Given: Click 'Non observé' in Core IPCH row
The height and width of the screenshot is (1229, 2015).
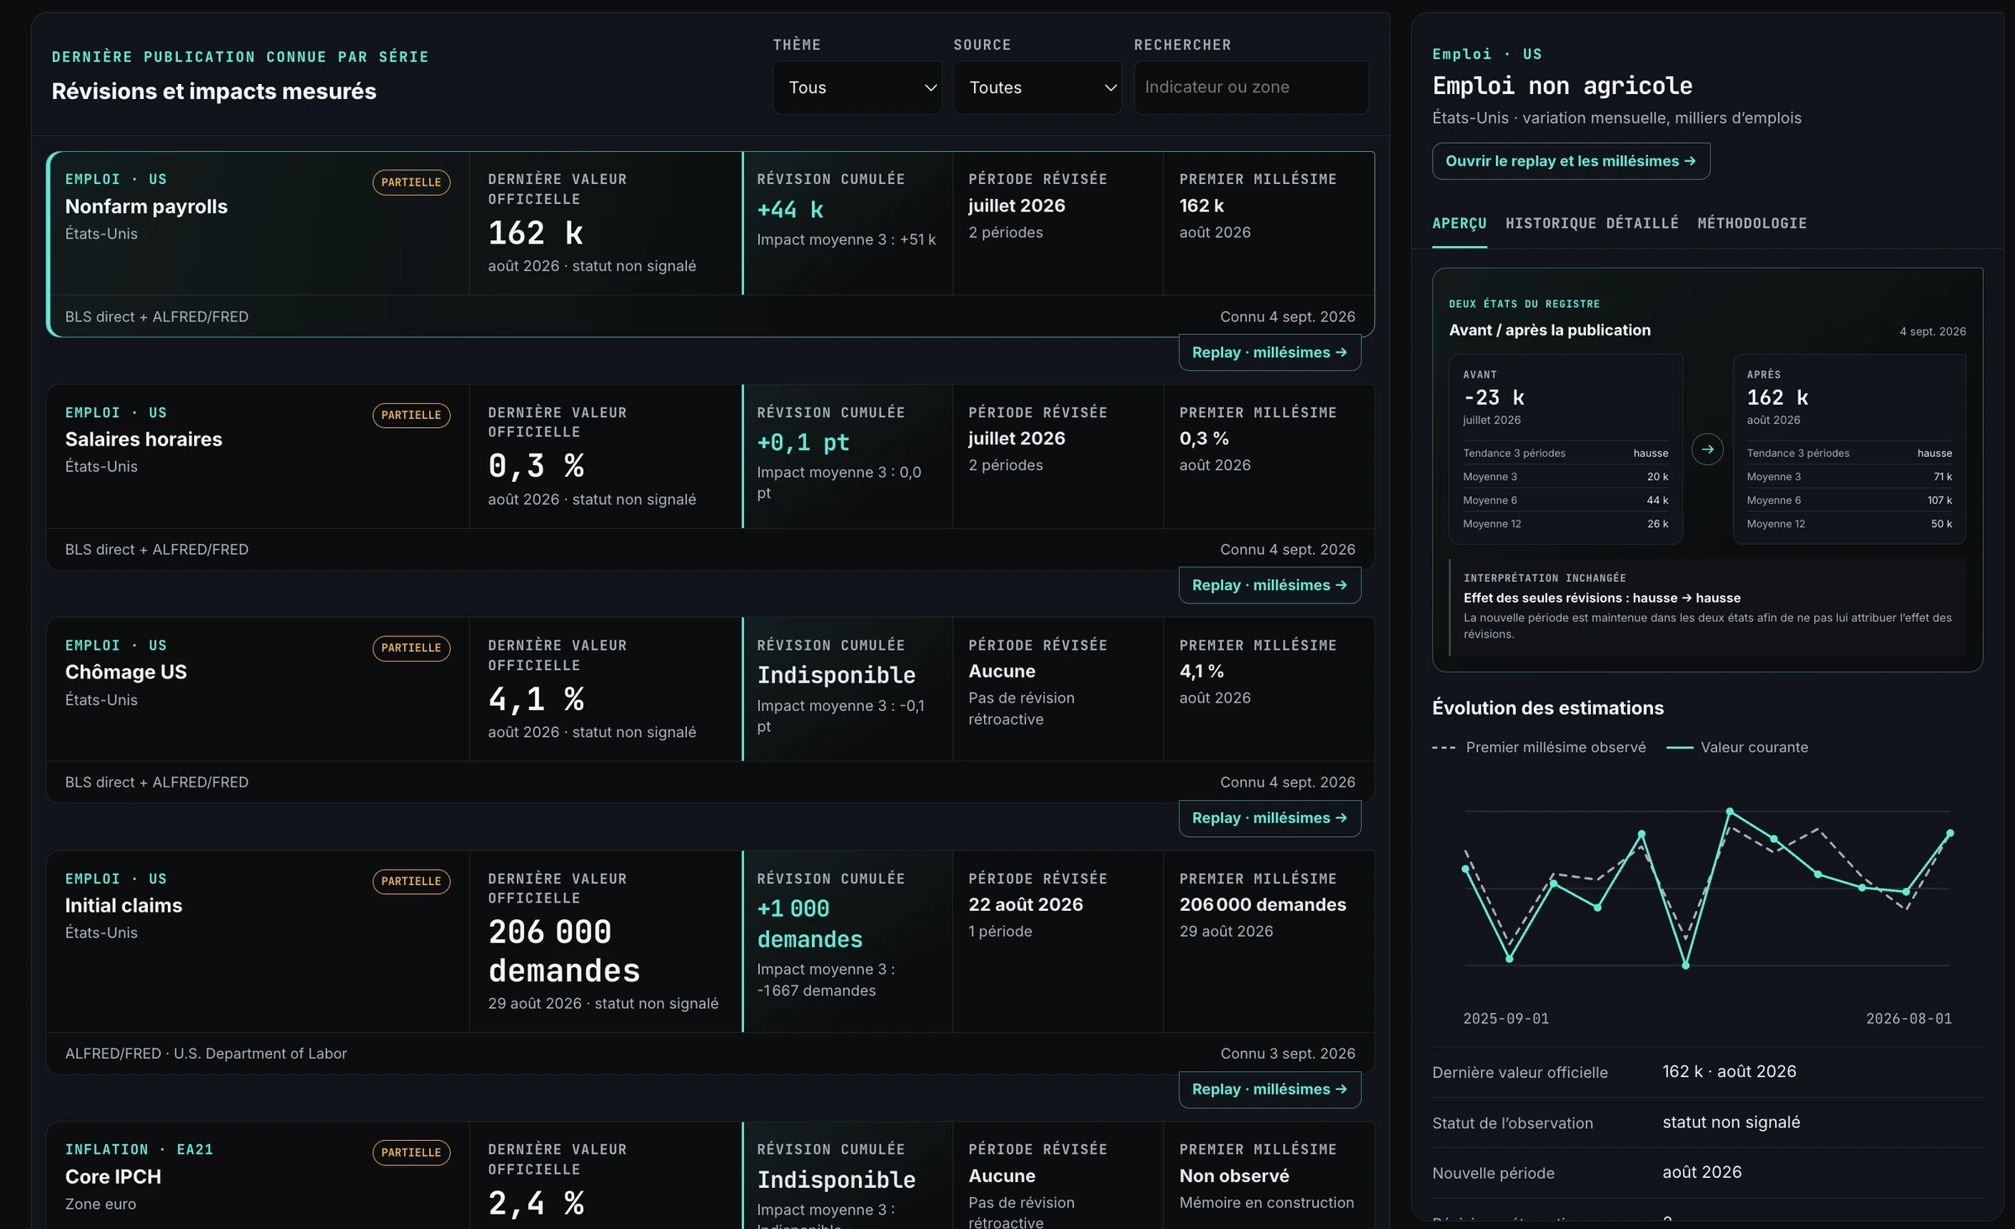Looking at the screenshot, I should (1234, 1176).
